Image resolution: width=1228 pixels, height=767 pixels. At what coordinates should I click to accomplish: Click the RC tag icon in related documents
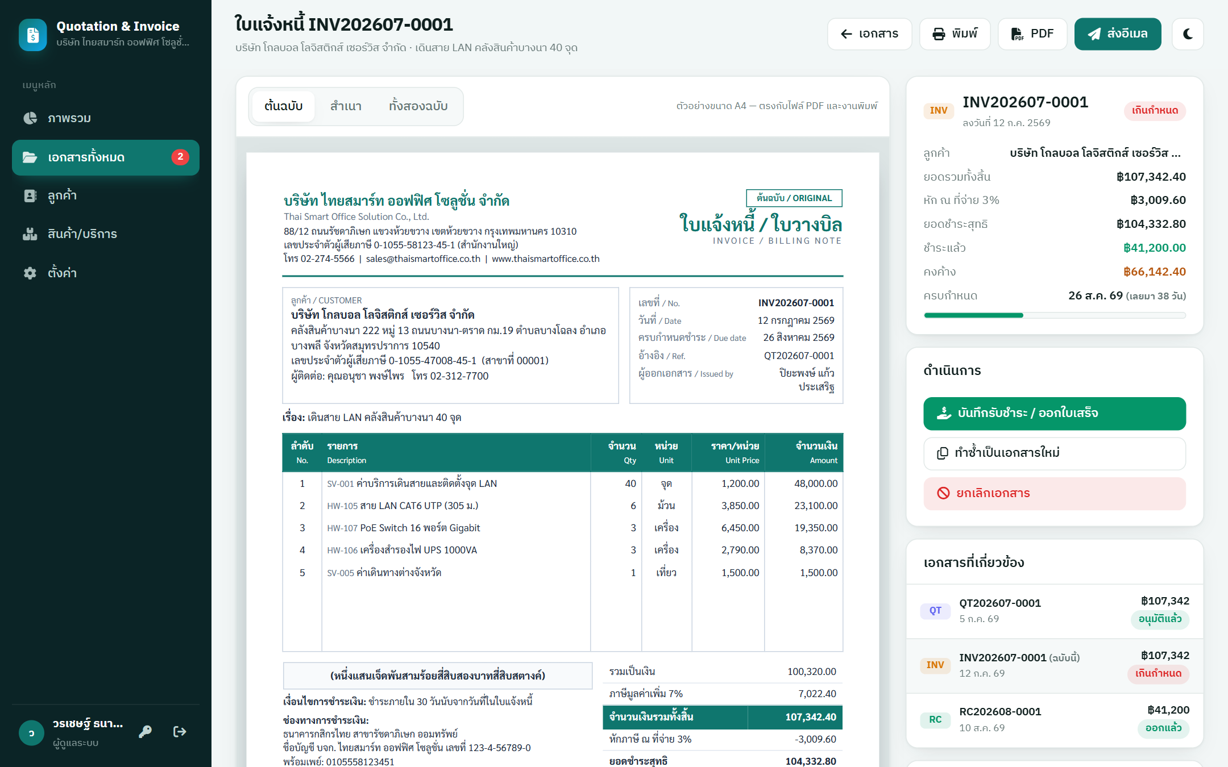[935, 720]
